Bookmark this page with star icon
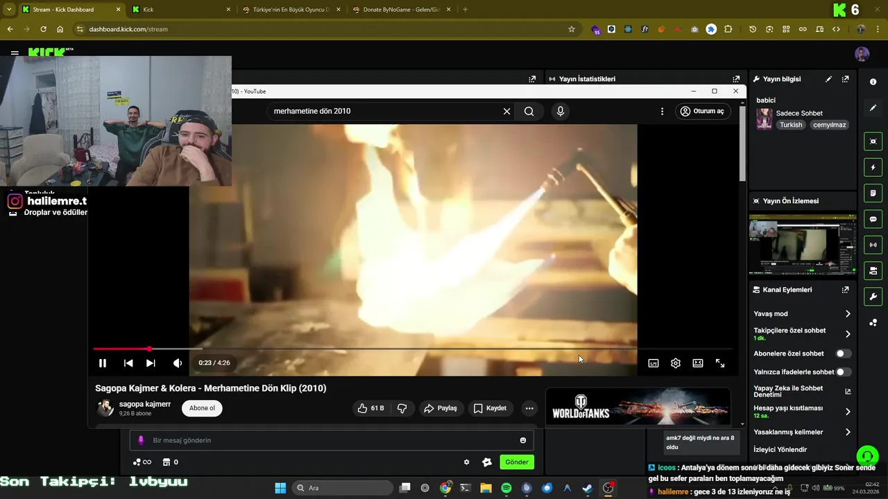The width and height of the screenshot is (888, 499). (x=572, y=29)
